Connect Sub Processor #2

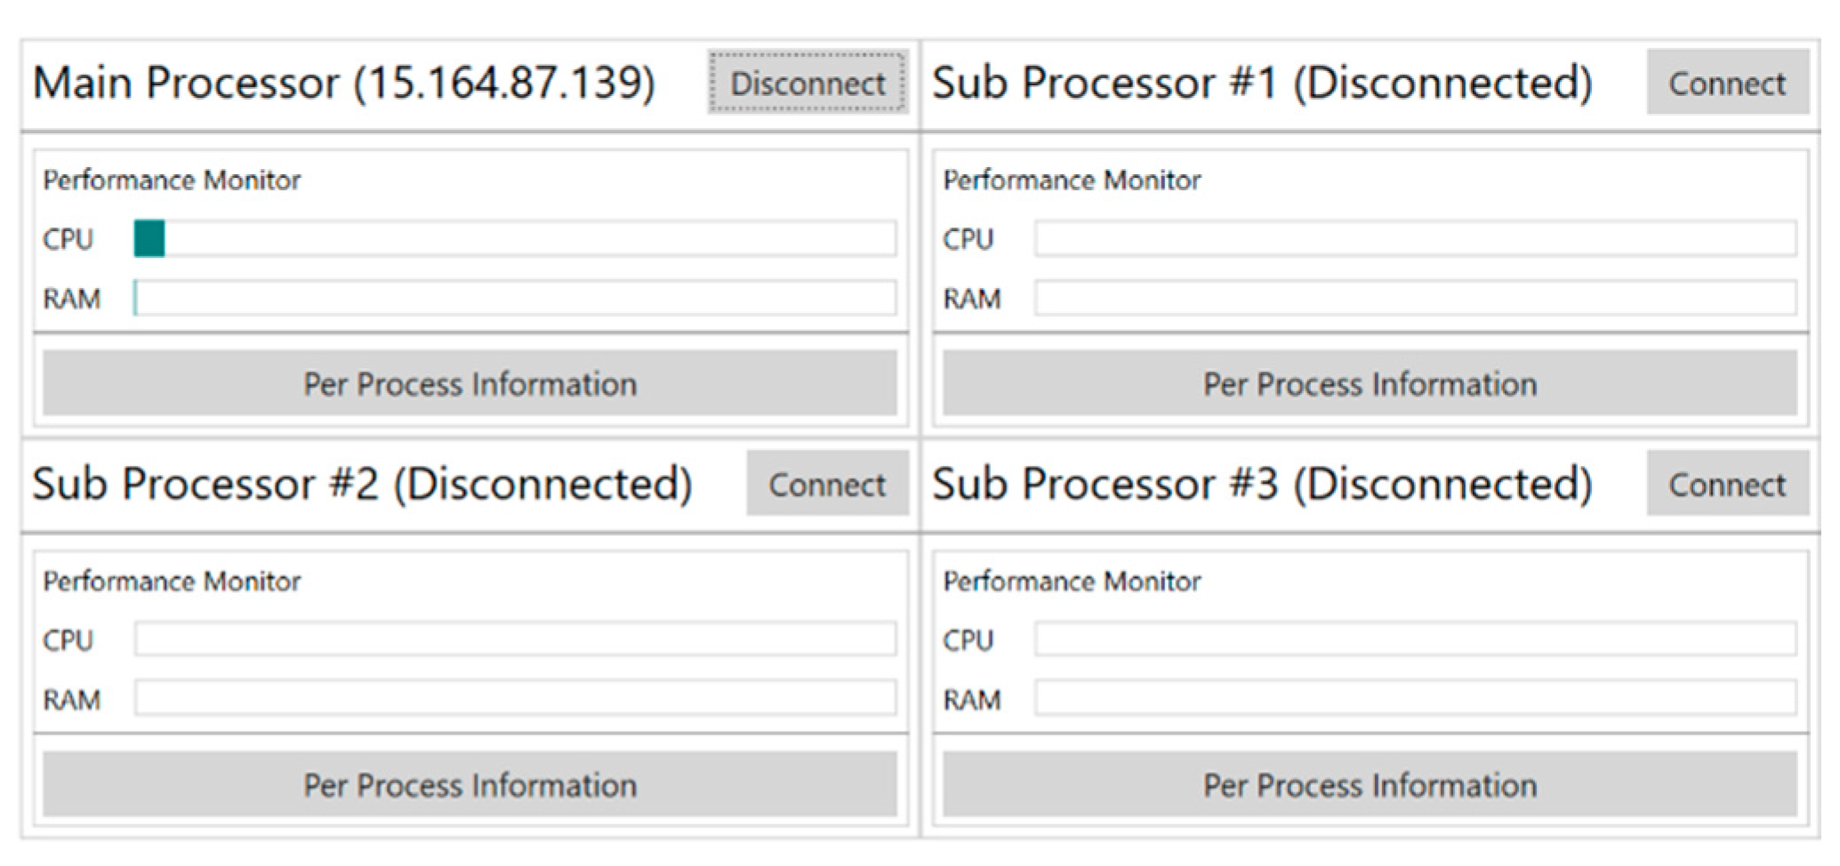point(826,484)
